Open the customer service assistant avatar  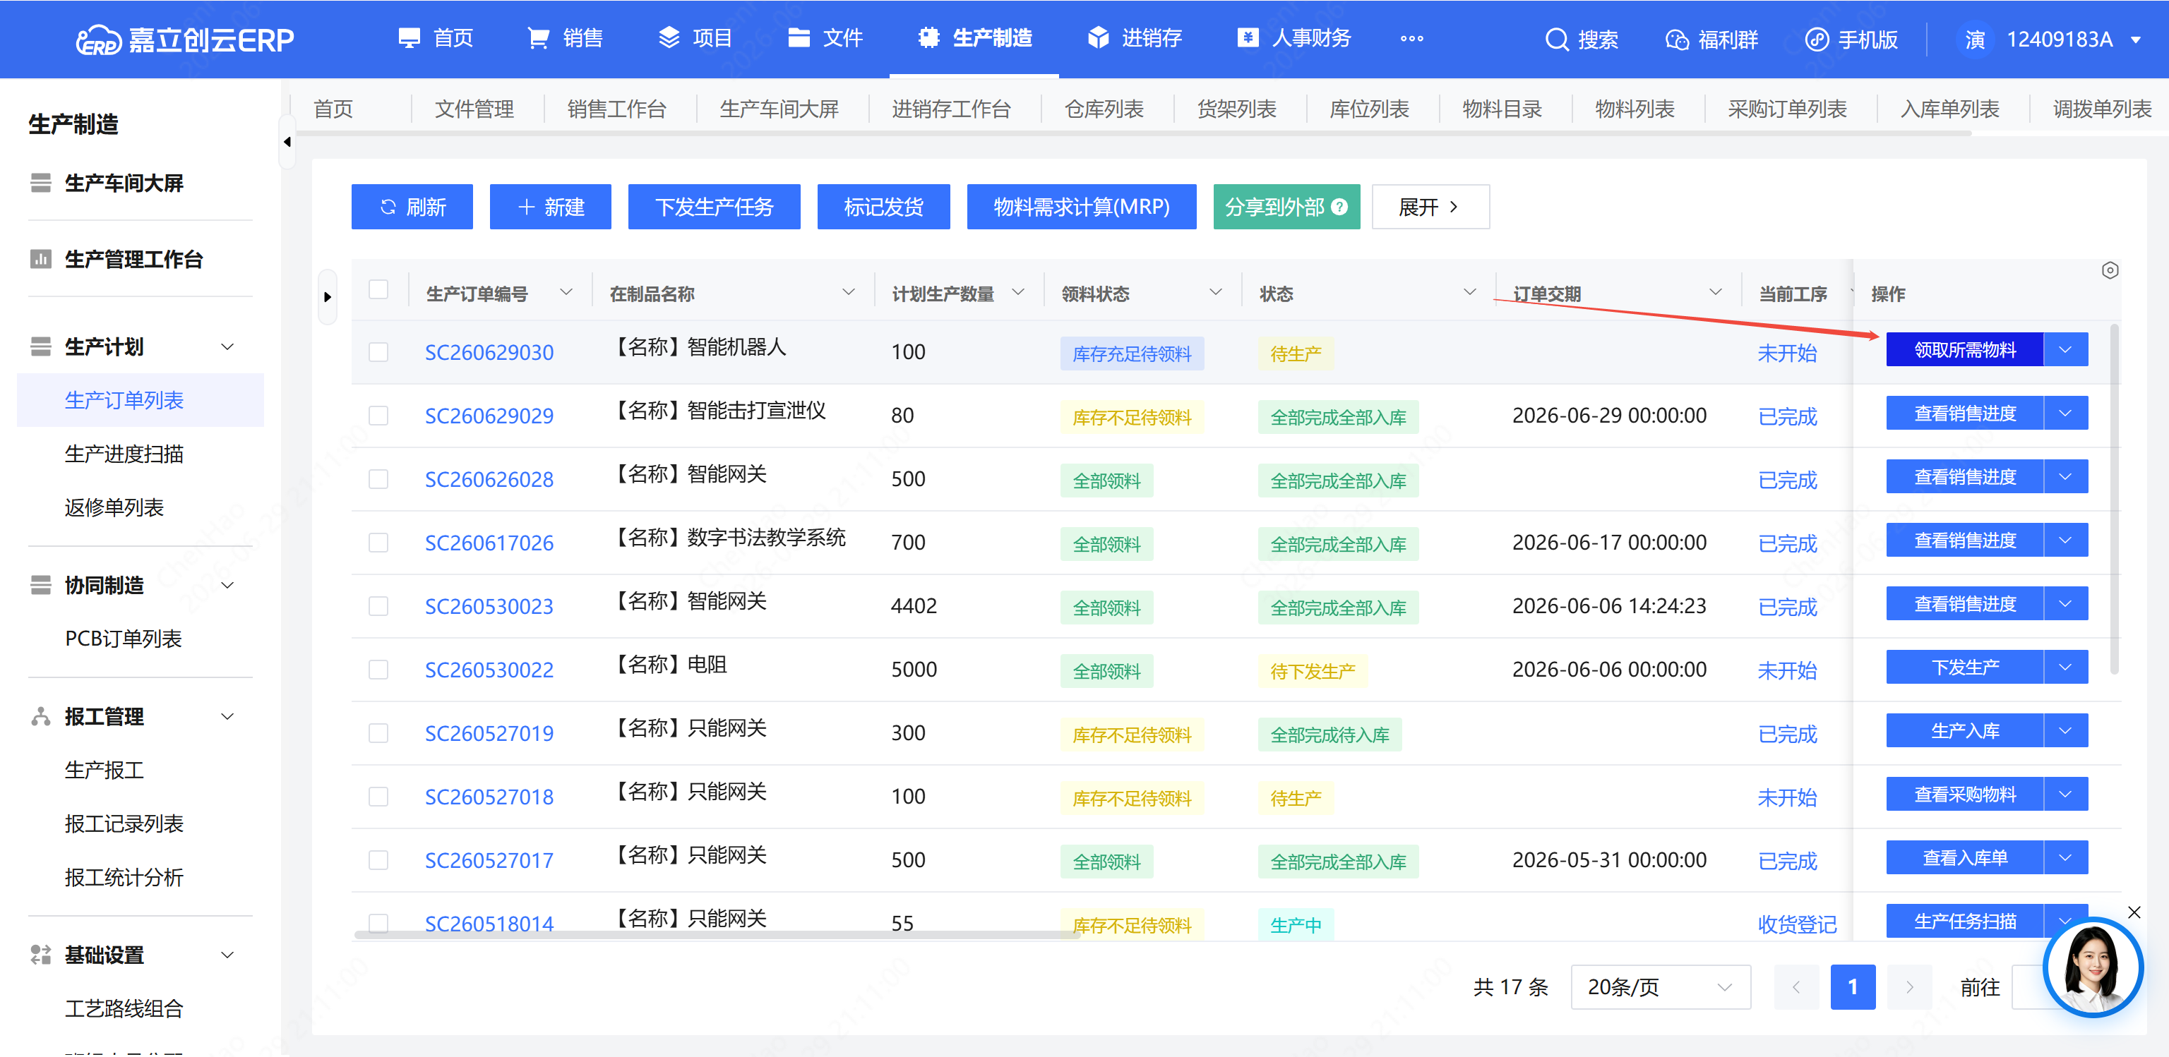2092,968
